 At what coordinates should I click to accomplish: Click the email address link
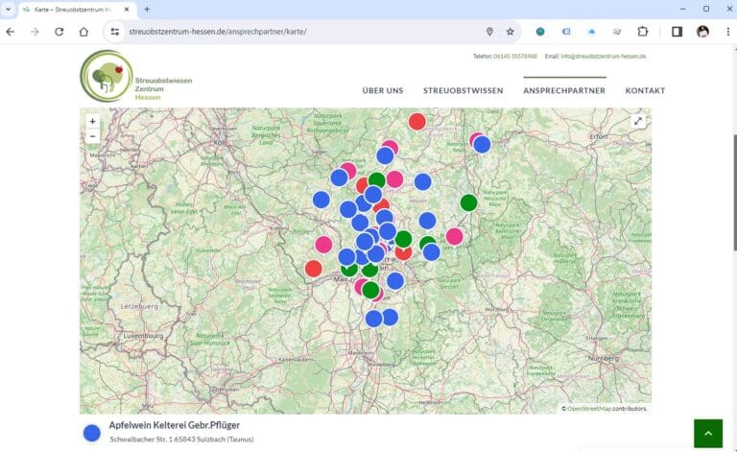[604, 57]
